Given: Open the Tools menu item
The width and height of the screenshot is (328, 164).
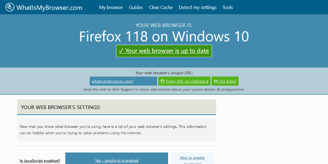Looking at the screenshot, I should click(x=228, y=7).
